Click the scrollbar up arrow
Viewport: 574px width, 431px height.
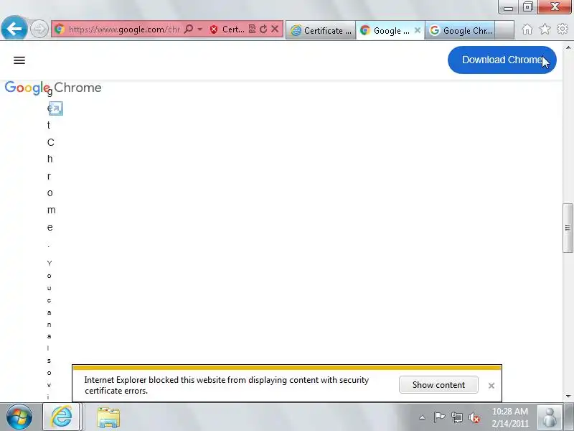point(568,47)
